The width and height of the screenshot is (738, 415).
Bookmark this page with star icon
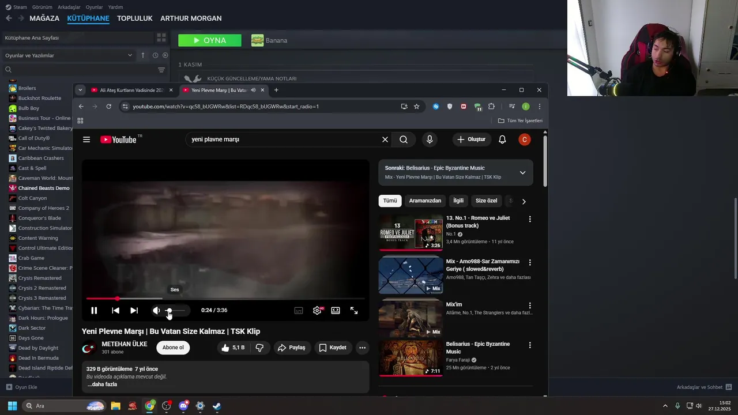[416, 107]
